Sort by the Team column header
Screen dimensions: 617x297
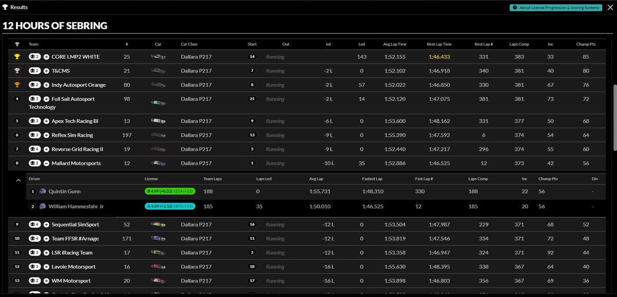(33, 44)
